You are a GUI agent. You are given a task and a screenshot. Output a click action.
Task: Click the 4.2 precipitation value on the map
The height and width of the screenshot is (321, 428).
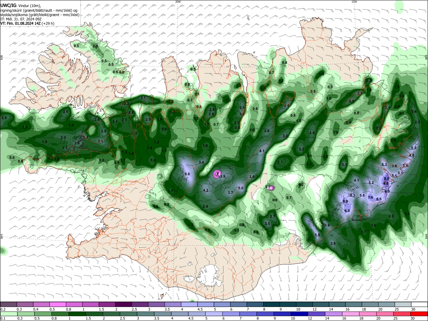[x=206, y=191]
